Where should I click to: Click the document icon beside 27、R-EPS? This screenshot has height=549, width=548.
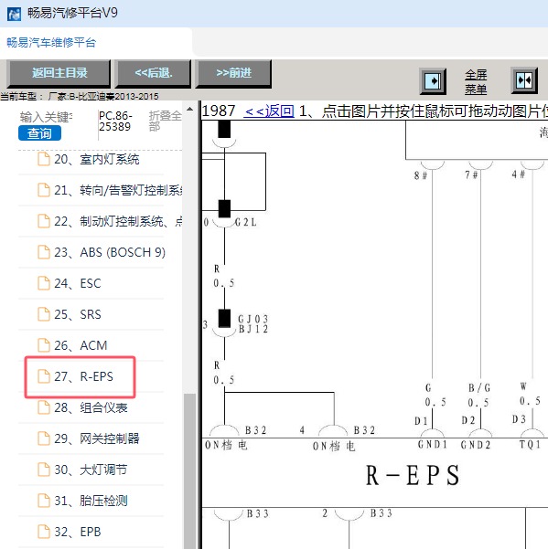[x=44, y=376]
